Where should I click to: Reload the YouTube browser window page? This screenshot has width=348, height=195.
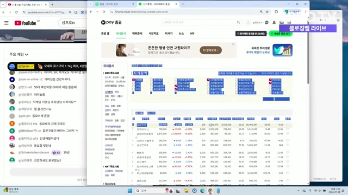[16, 12]
